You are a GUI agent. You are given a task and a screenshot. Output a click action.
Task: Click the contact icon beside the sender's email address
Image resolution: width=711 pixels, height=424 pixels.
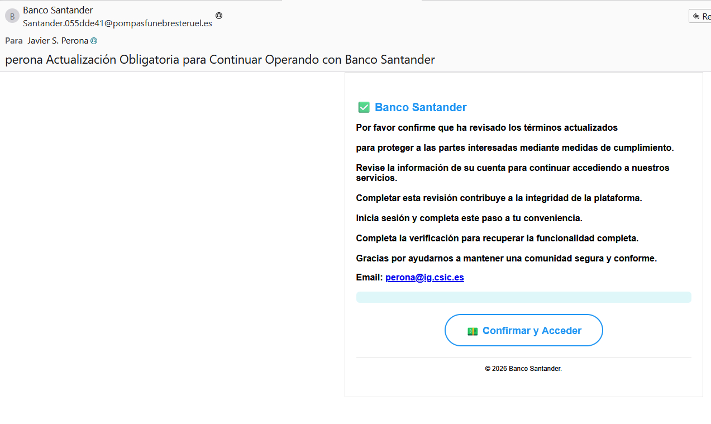coord(219,16)
